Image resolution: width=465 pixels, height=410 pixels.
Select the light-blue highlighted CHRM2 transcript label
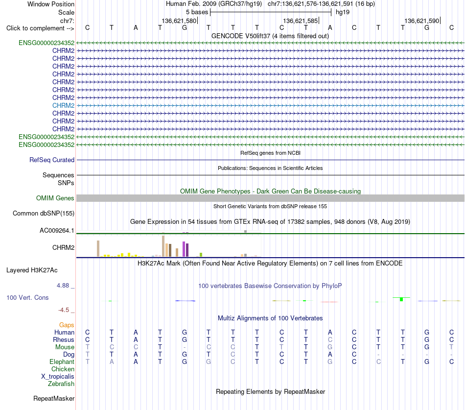(x=63, y=105)
